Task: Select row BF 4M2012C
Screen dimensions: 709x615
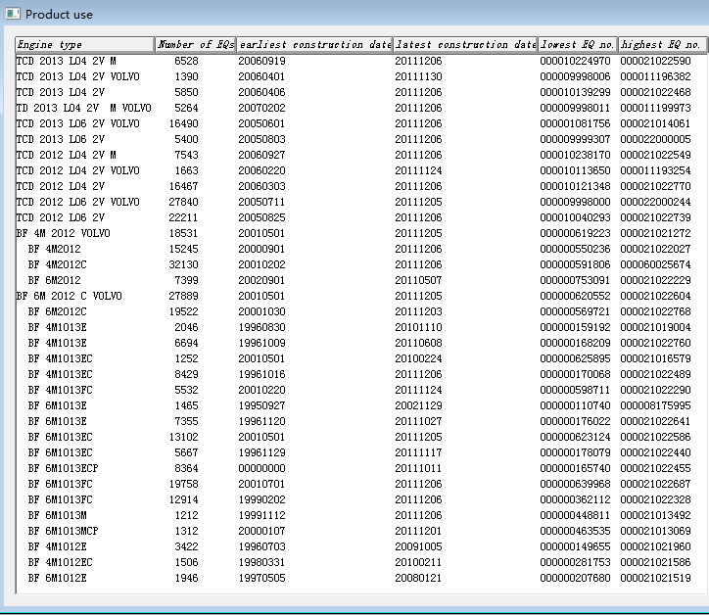Action: tap(360, 264)
